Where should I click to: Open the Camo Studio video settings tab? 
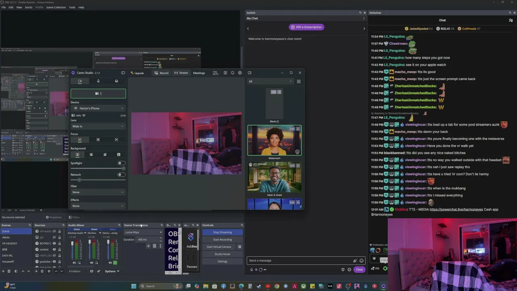[x=80, y=81]
